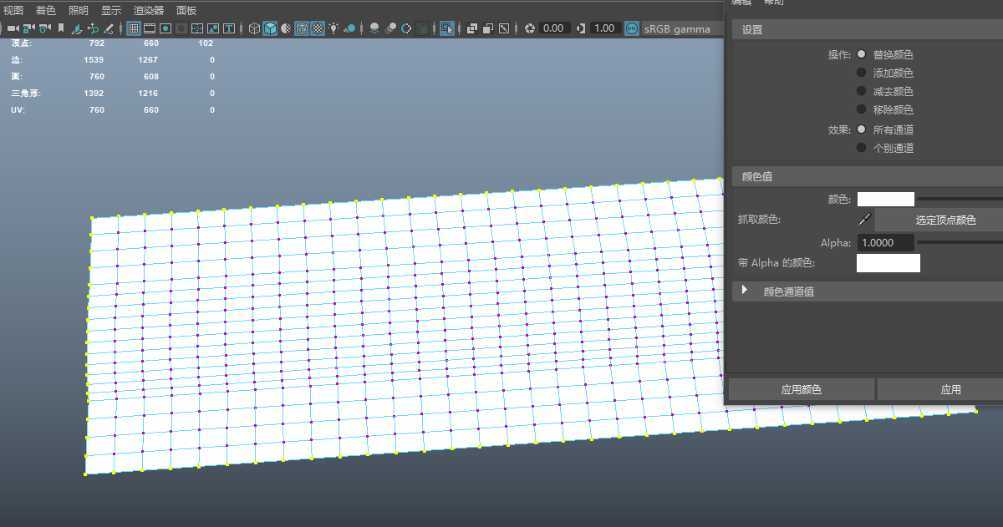The image size is (1003, 527).
Task: Toggle 2D pan/zoom icon
Action: pyautogui.click(x=93, y=28)
